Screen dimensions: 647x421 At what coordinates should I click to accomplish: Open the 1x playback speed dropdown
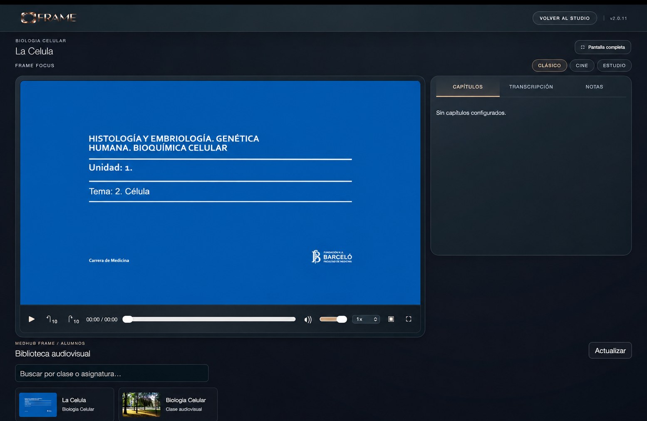366,319
